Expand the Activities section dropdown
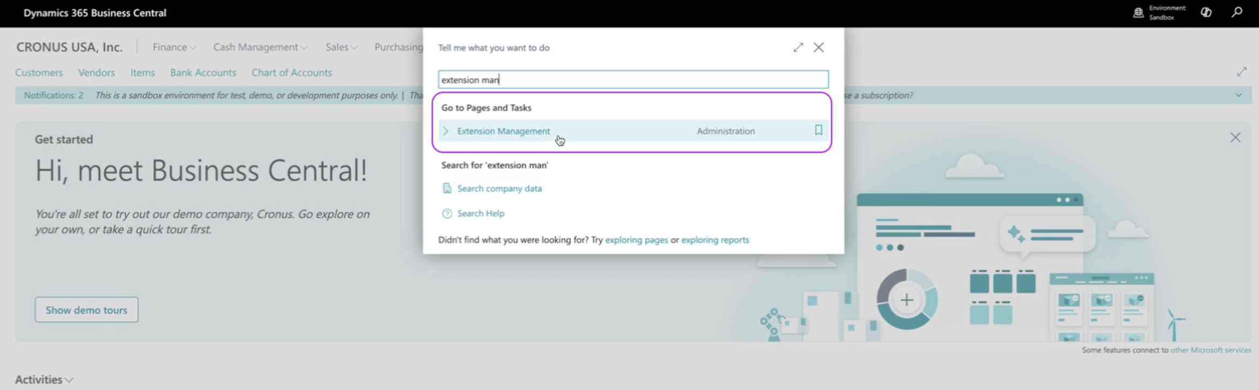This screenshot has width=1259, height=390. pyautogui.click(x=44, y=379)
